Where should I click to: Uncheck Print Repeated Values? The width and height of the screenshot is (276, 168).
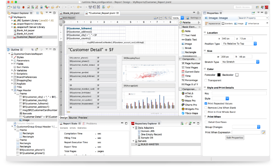click(206, 104)
